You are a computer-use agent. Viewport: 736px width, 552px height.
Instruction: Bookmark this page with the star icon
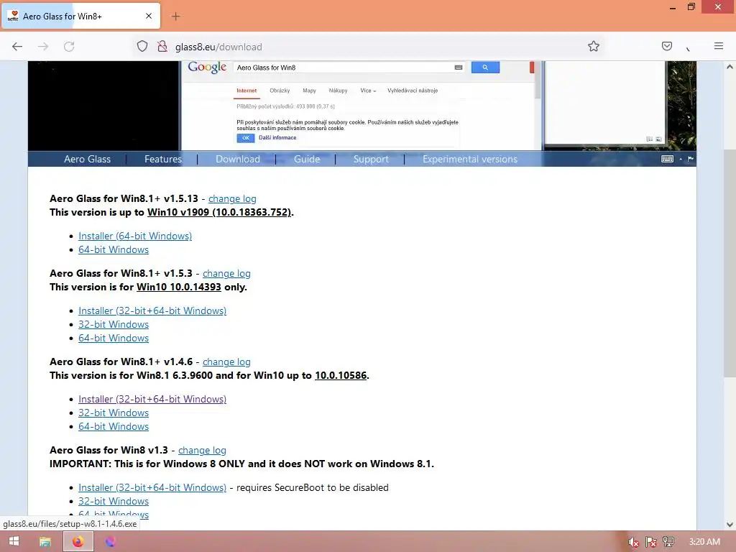(x=593, y=46)
